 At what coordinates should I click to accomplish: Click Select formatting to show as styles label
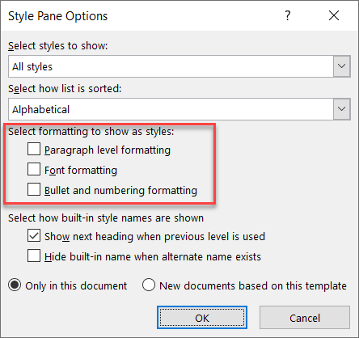click(x=91, y=132)
